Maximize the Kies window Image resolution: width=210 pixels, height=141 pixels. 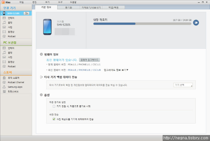pos(203,2)
